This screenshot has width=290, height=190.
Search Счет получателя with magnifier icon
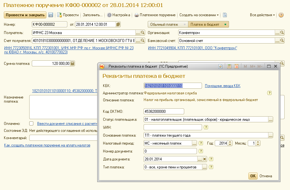click(x=143, y=41)
